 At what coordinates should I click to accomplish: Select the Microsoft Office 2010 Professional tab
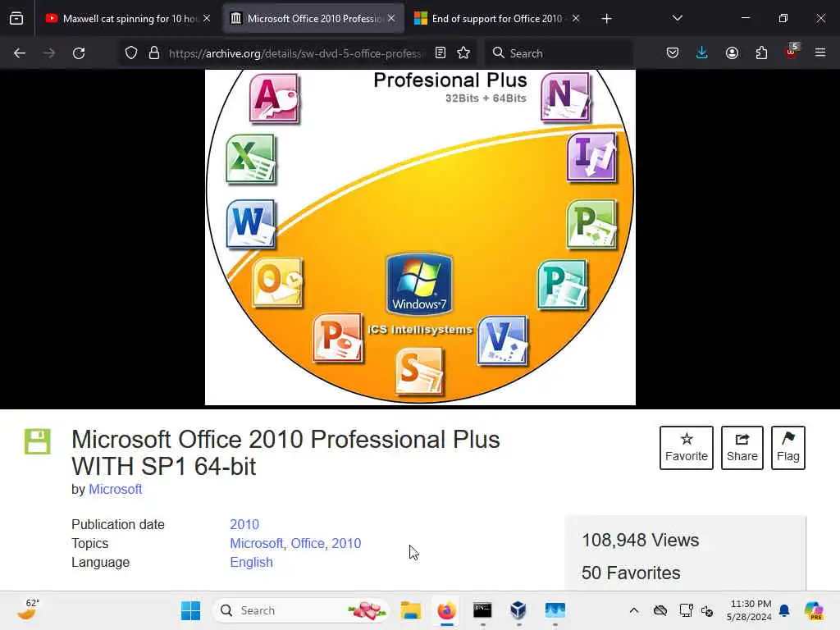[x=314, y=19]
